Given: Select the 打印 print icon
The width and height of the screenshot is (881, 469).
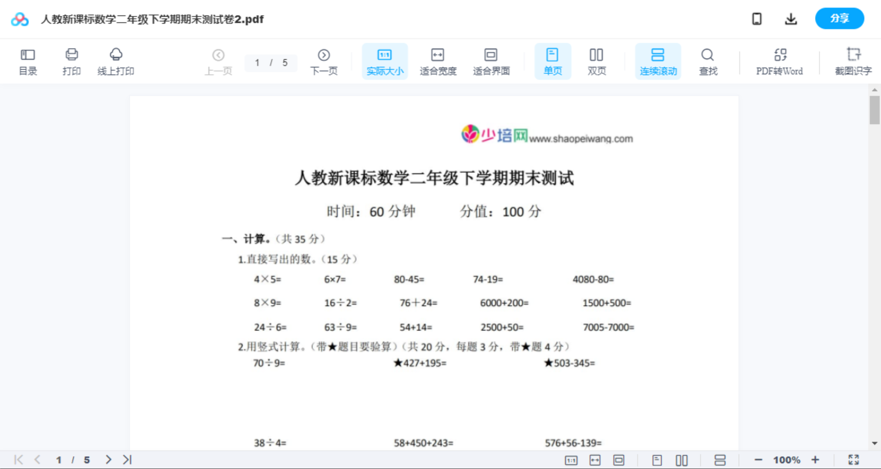Looking at the screenshot, I should [71, 61].
